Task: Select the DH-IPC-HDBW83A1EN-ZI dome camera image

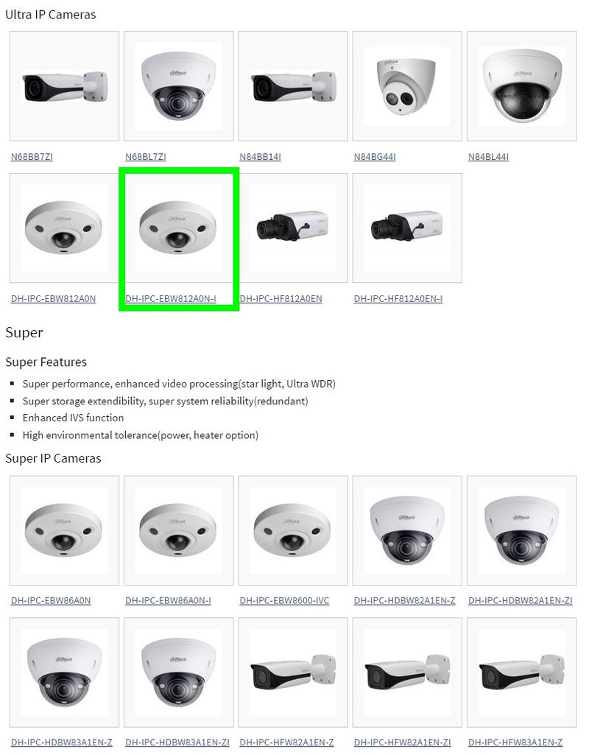Action: click(178, 673)
